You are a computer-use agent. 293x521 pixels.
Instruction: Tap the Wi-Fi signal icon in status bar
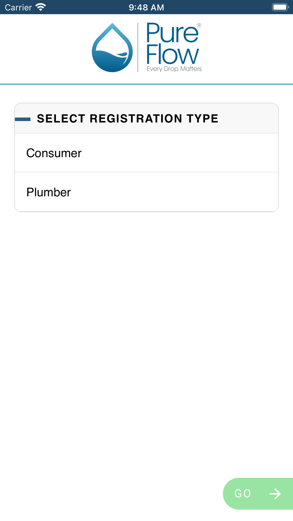pyautogui.click(x=41, y=7)
